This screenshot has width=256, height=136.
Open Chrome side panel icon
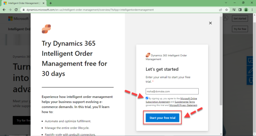coord(240,10)
